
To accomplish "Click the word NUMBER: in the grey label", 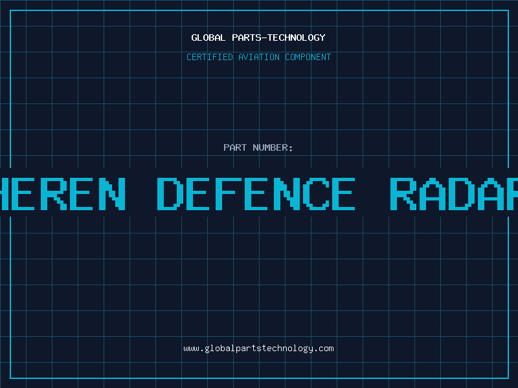I will coord(273,147).
